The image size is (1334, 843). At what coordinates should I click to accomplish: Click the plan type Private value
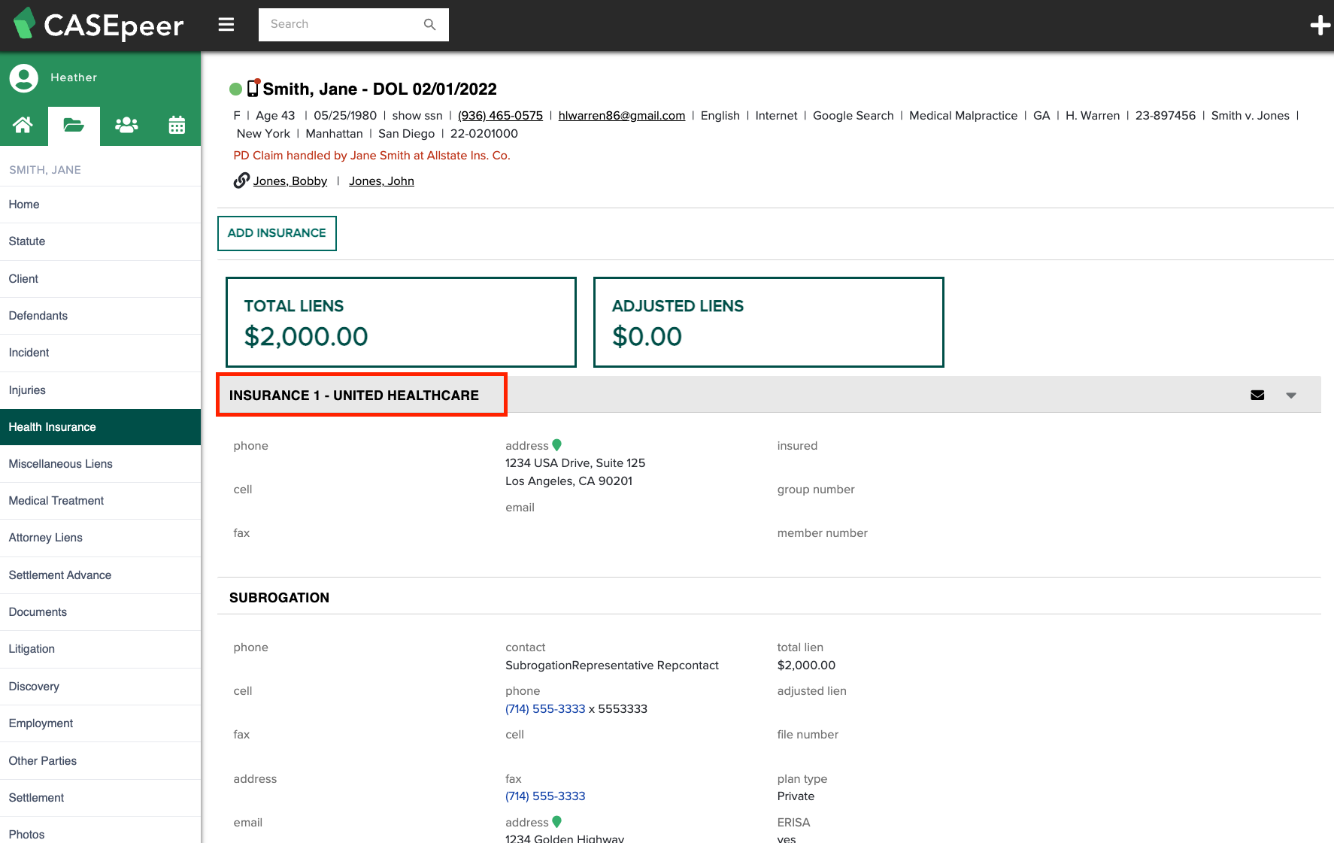[x=796, y=796]
